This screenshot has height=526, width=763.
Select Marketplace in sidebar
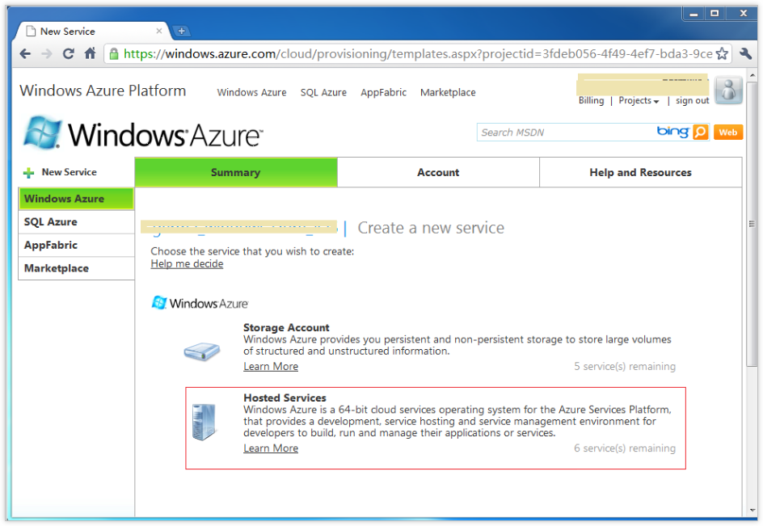tap(77, 268)
